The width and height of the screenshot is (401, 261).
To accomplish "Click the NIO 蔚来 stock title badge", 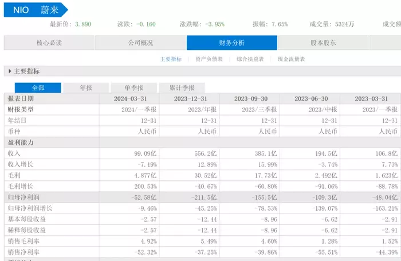I will click(x=33, y=10).
